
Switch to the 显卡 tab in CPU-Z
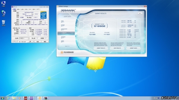pos(34,9)
